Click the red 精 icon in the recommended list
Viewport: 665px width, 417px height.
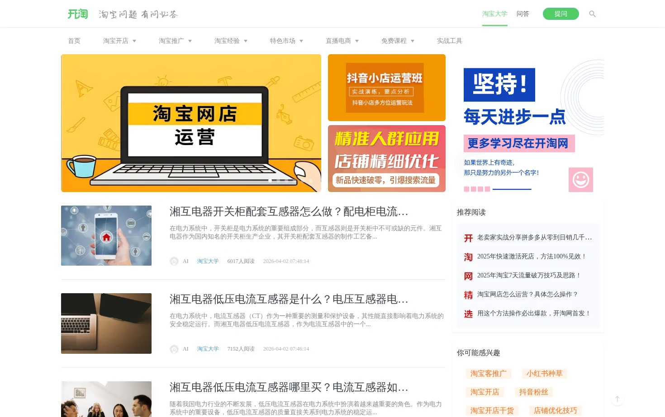click(x=468, y=295)
